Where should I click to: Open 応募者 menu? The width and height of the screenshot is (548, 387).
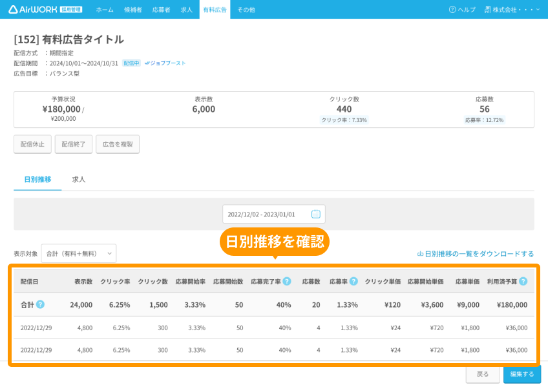161,10
